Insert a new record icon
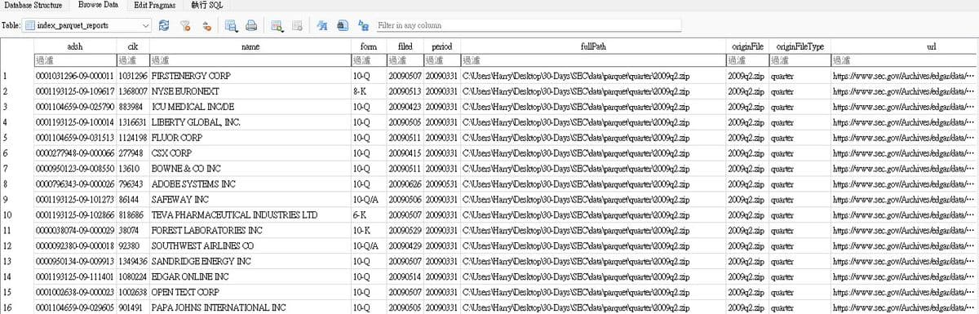The width and height of the screenshot is (979, 314). 277,25
